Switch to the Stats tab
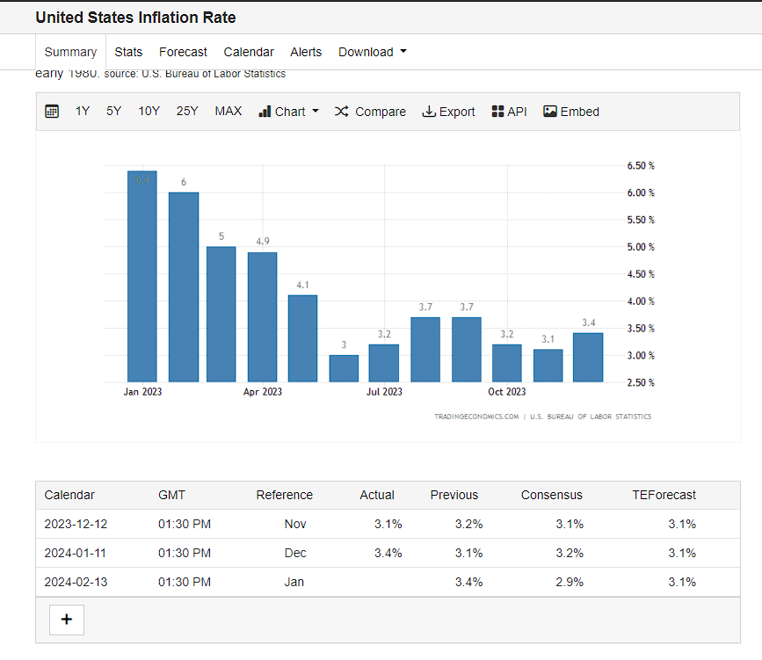 128,52
